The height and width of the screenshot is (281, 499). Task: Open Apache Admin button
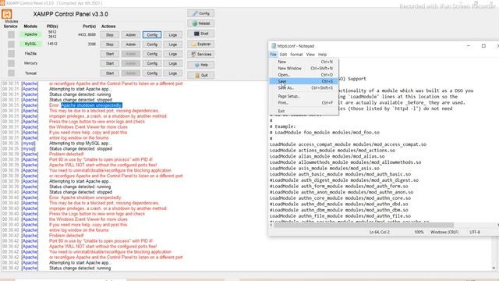[131, 34]
